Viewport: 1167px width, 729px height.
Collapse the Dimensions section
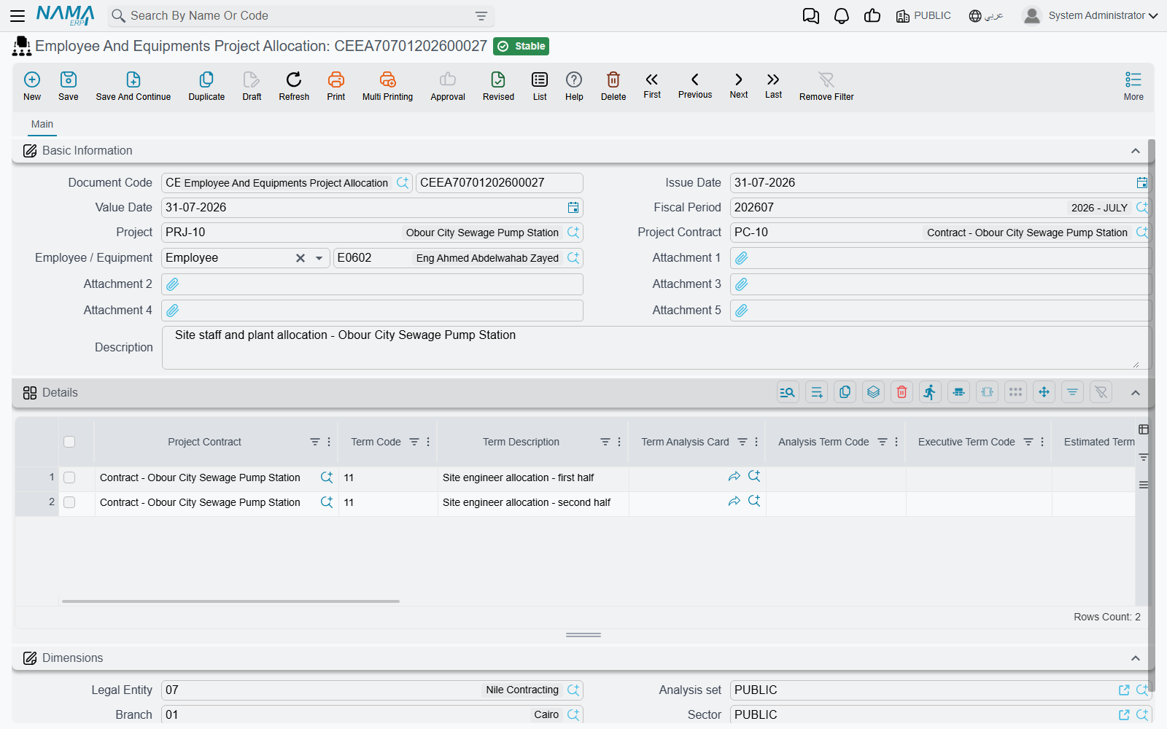(x=1136, y=658)
